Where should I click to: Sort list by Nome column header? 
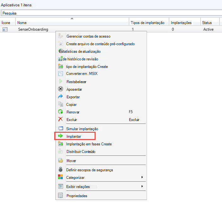pos(73,23)
